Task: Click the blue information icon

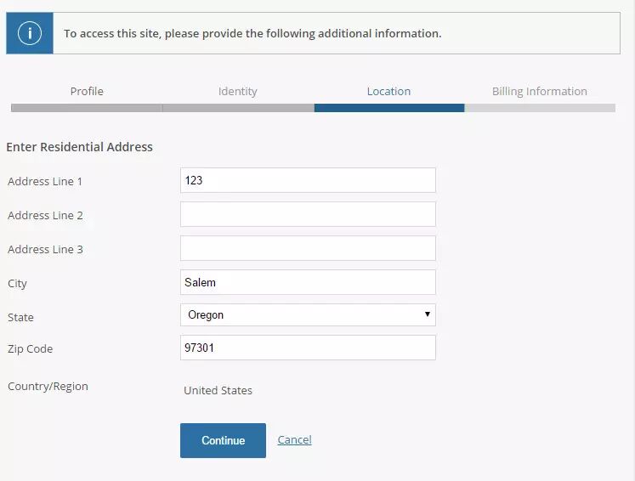Action: click(x=30, y=33)
